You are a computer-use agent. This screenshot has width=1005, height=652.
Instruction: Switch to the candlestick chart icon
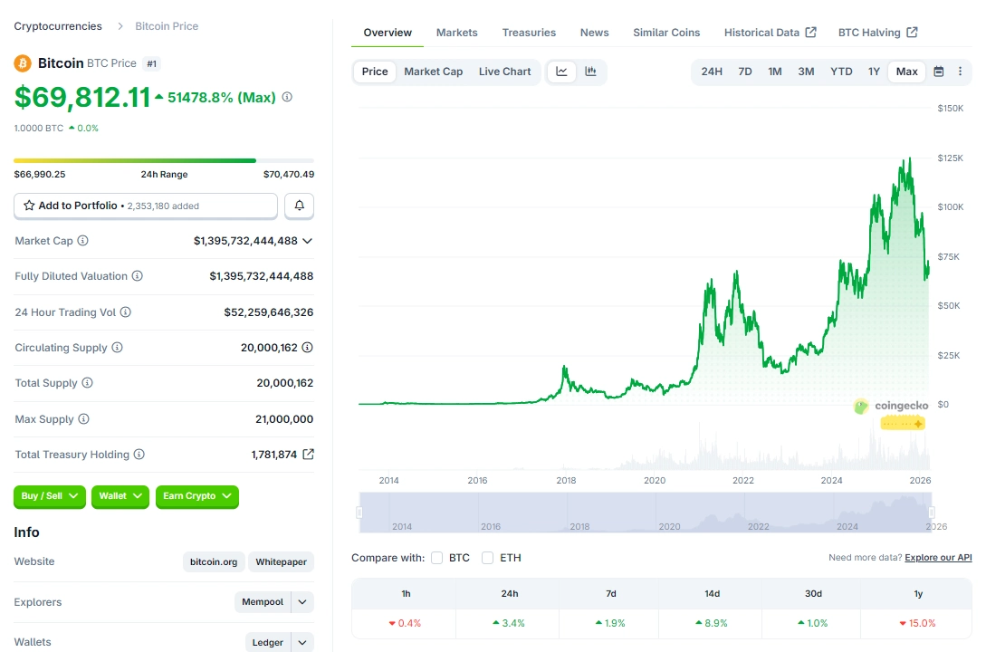tap(589, 72)
